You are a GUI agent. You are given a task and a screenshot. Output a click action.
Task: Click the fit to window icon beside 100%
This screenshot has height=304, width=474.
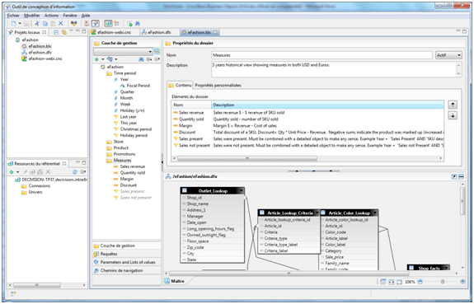(399, 282)
